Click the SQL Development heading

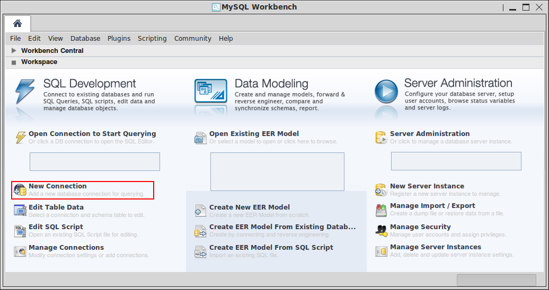click(90, 83)
